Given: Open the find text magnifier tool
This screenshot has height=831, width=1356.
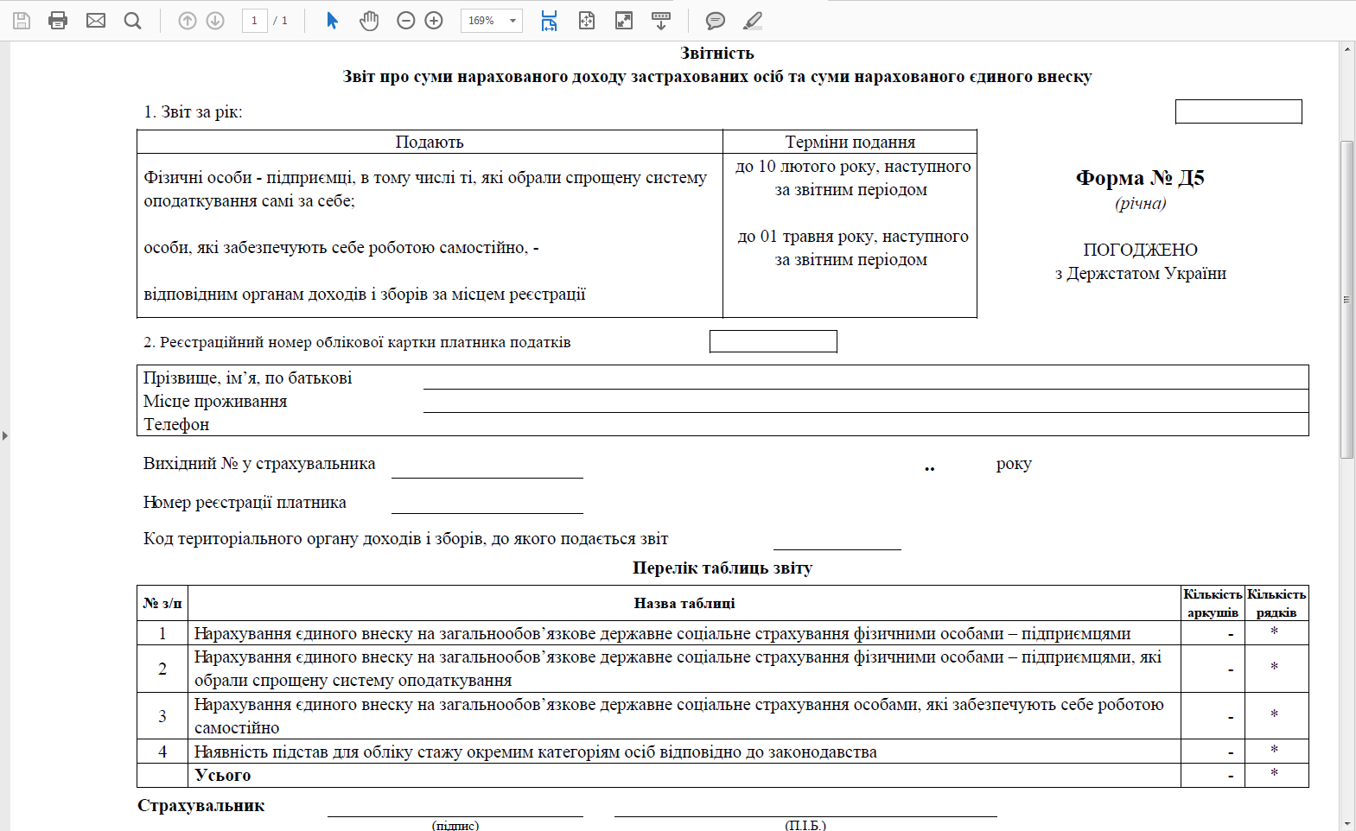Looking at the screenshot, I should (x=132, y=21).
